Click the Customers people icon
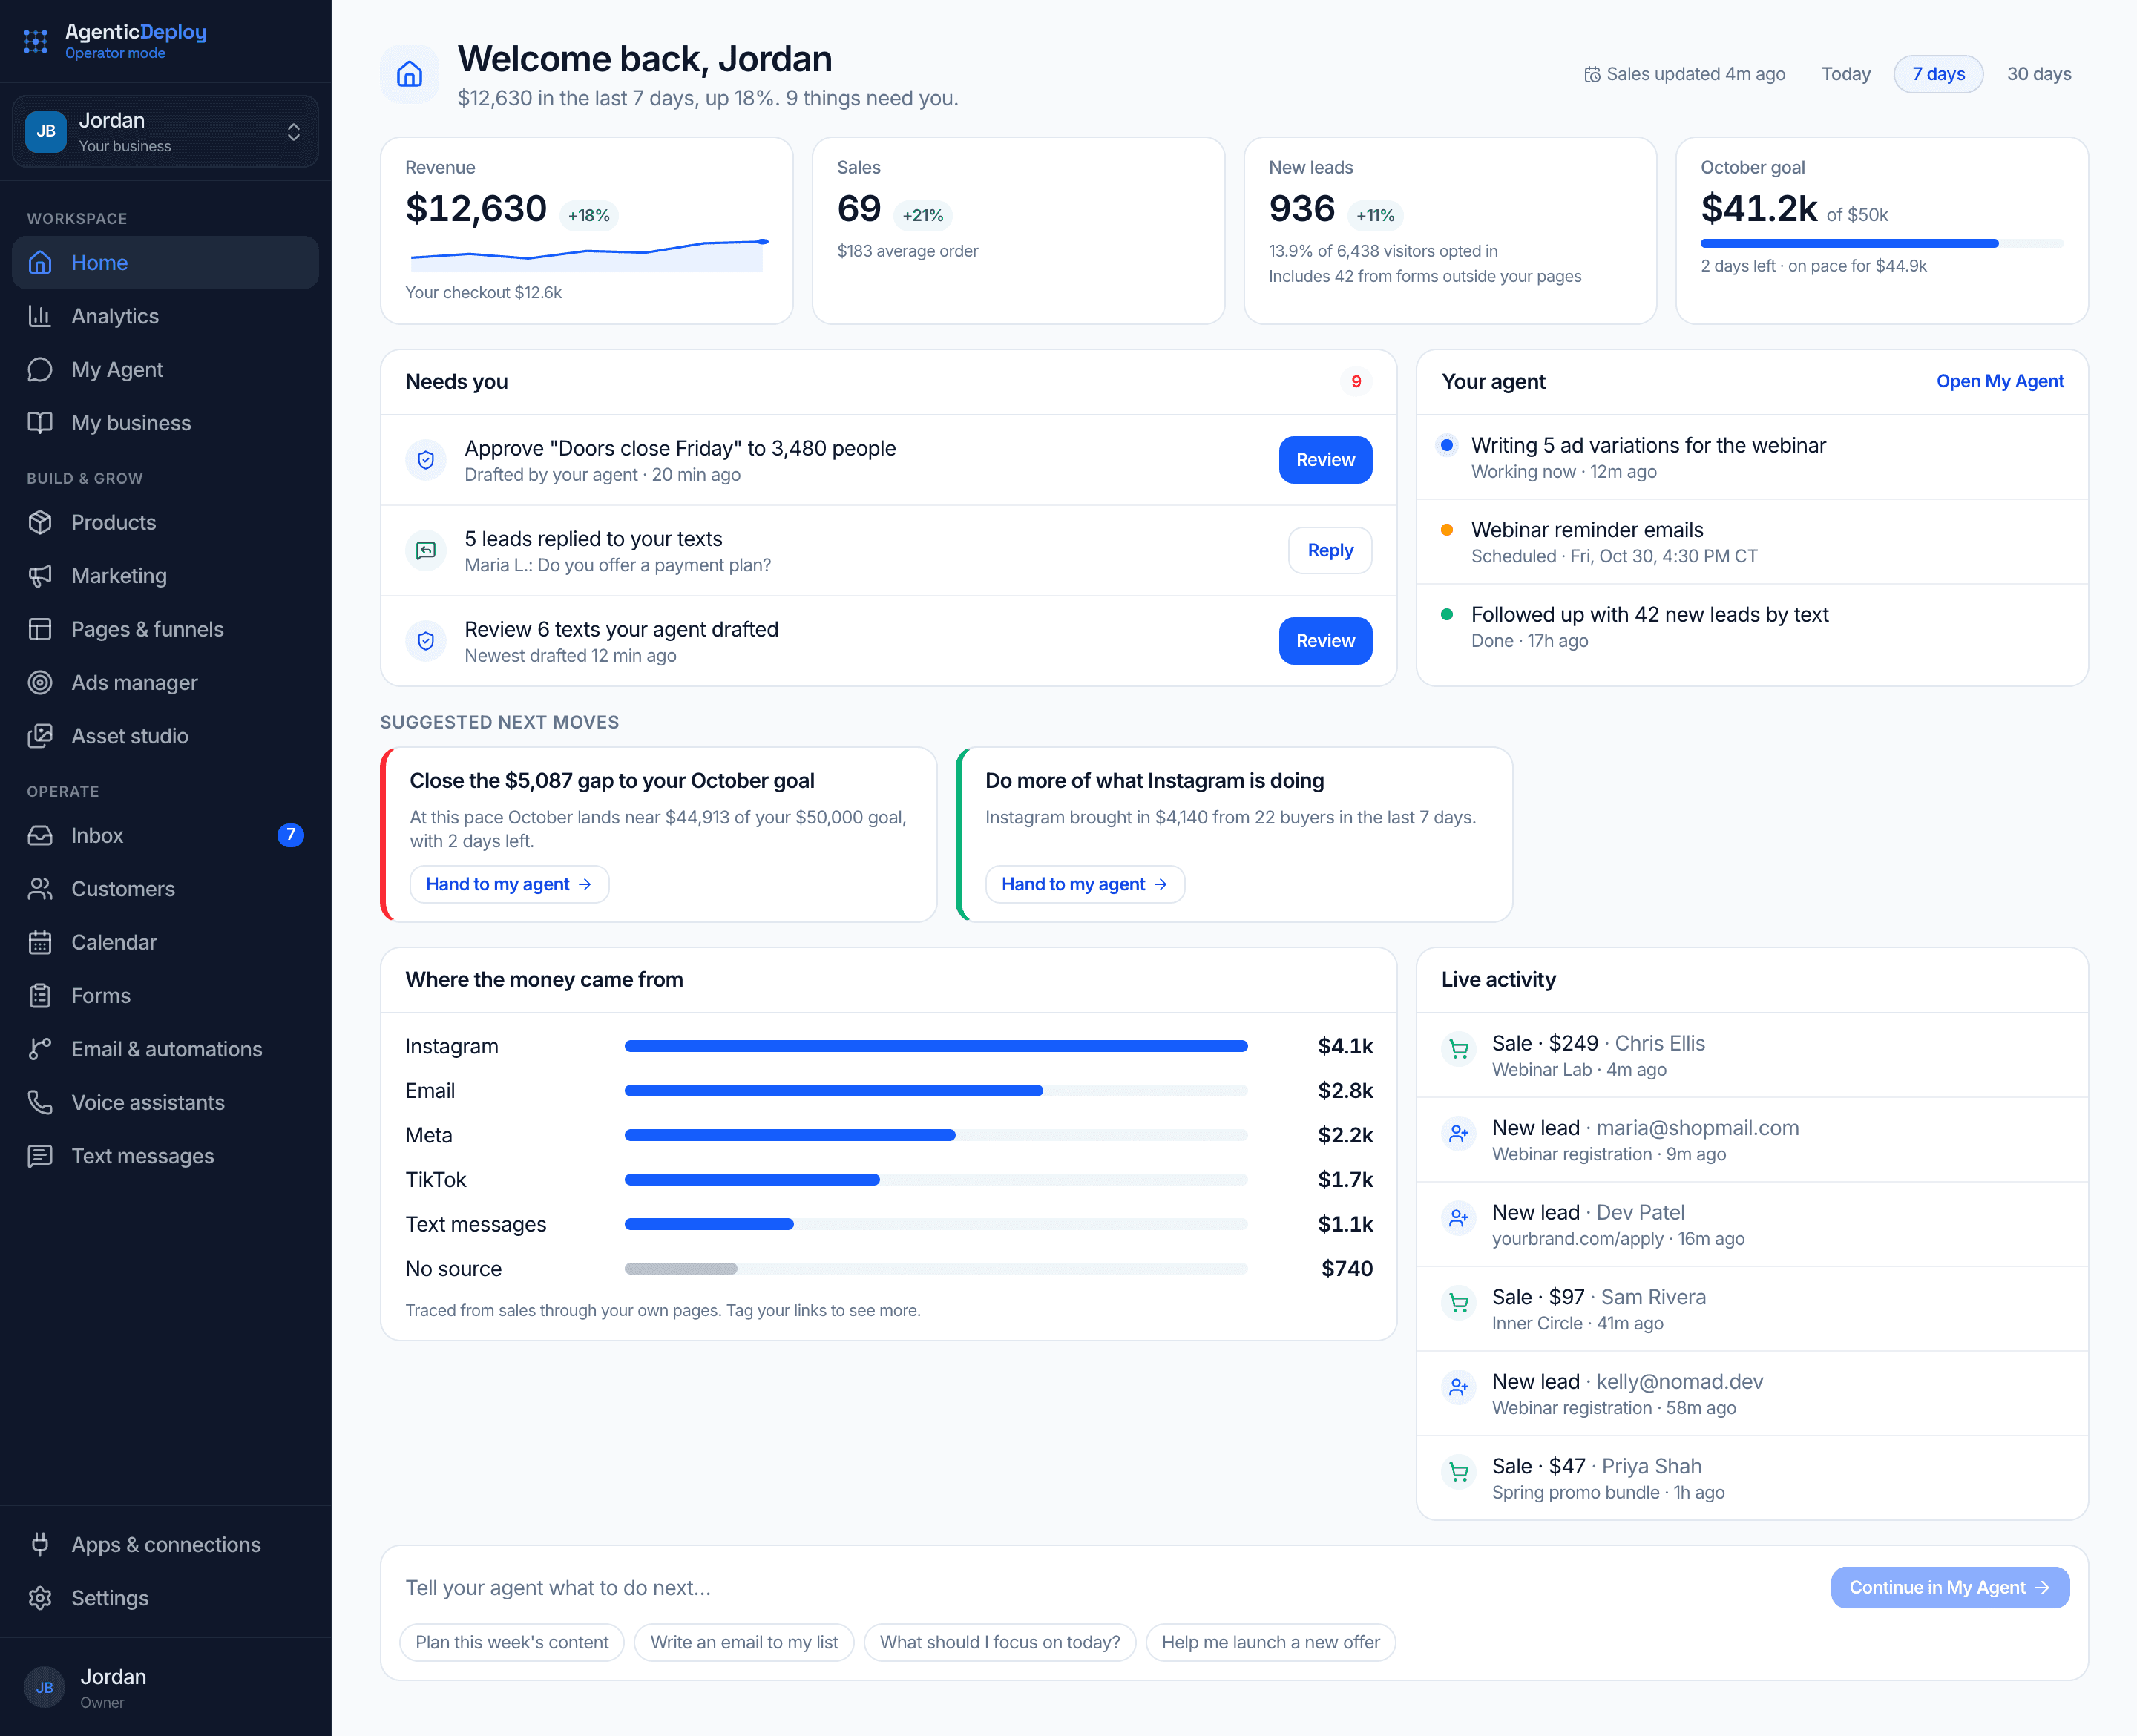 point(40,889)
